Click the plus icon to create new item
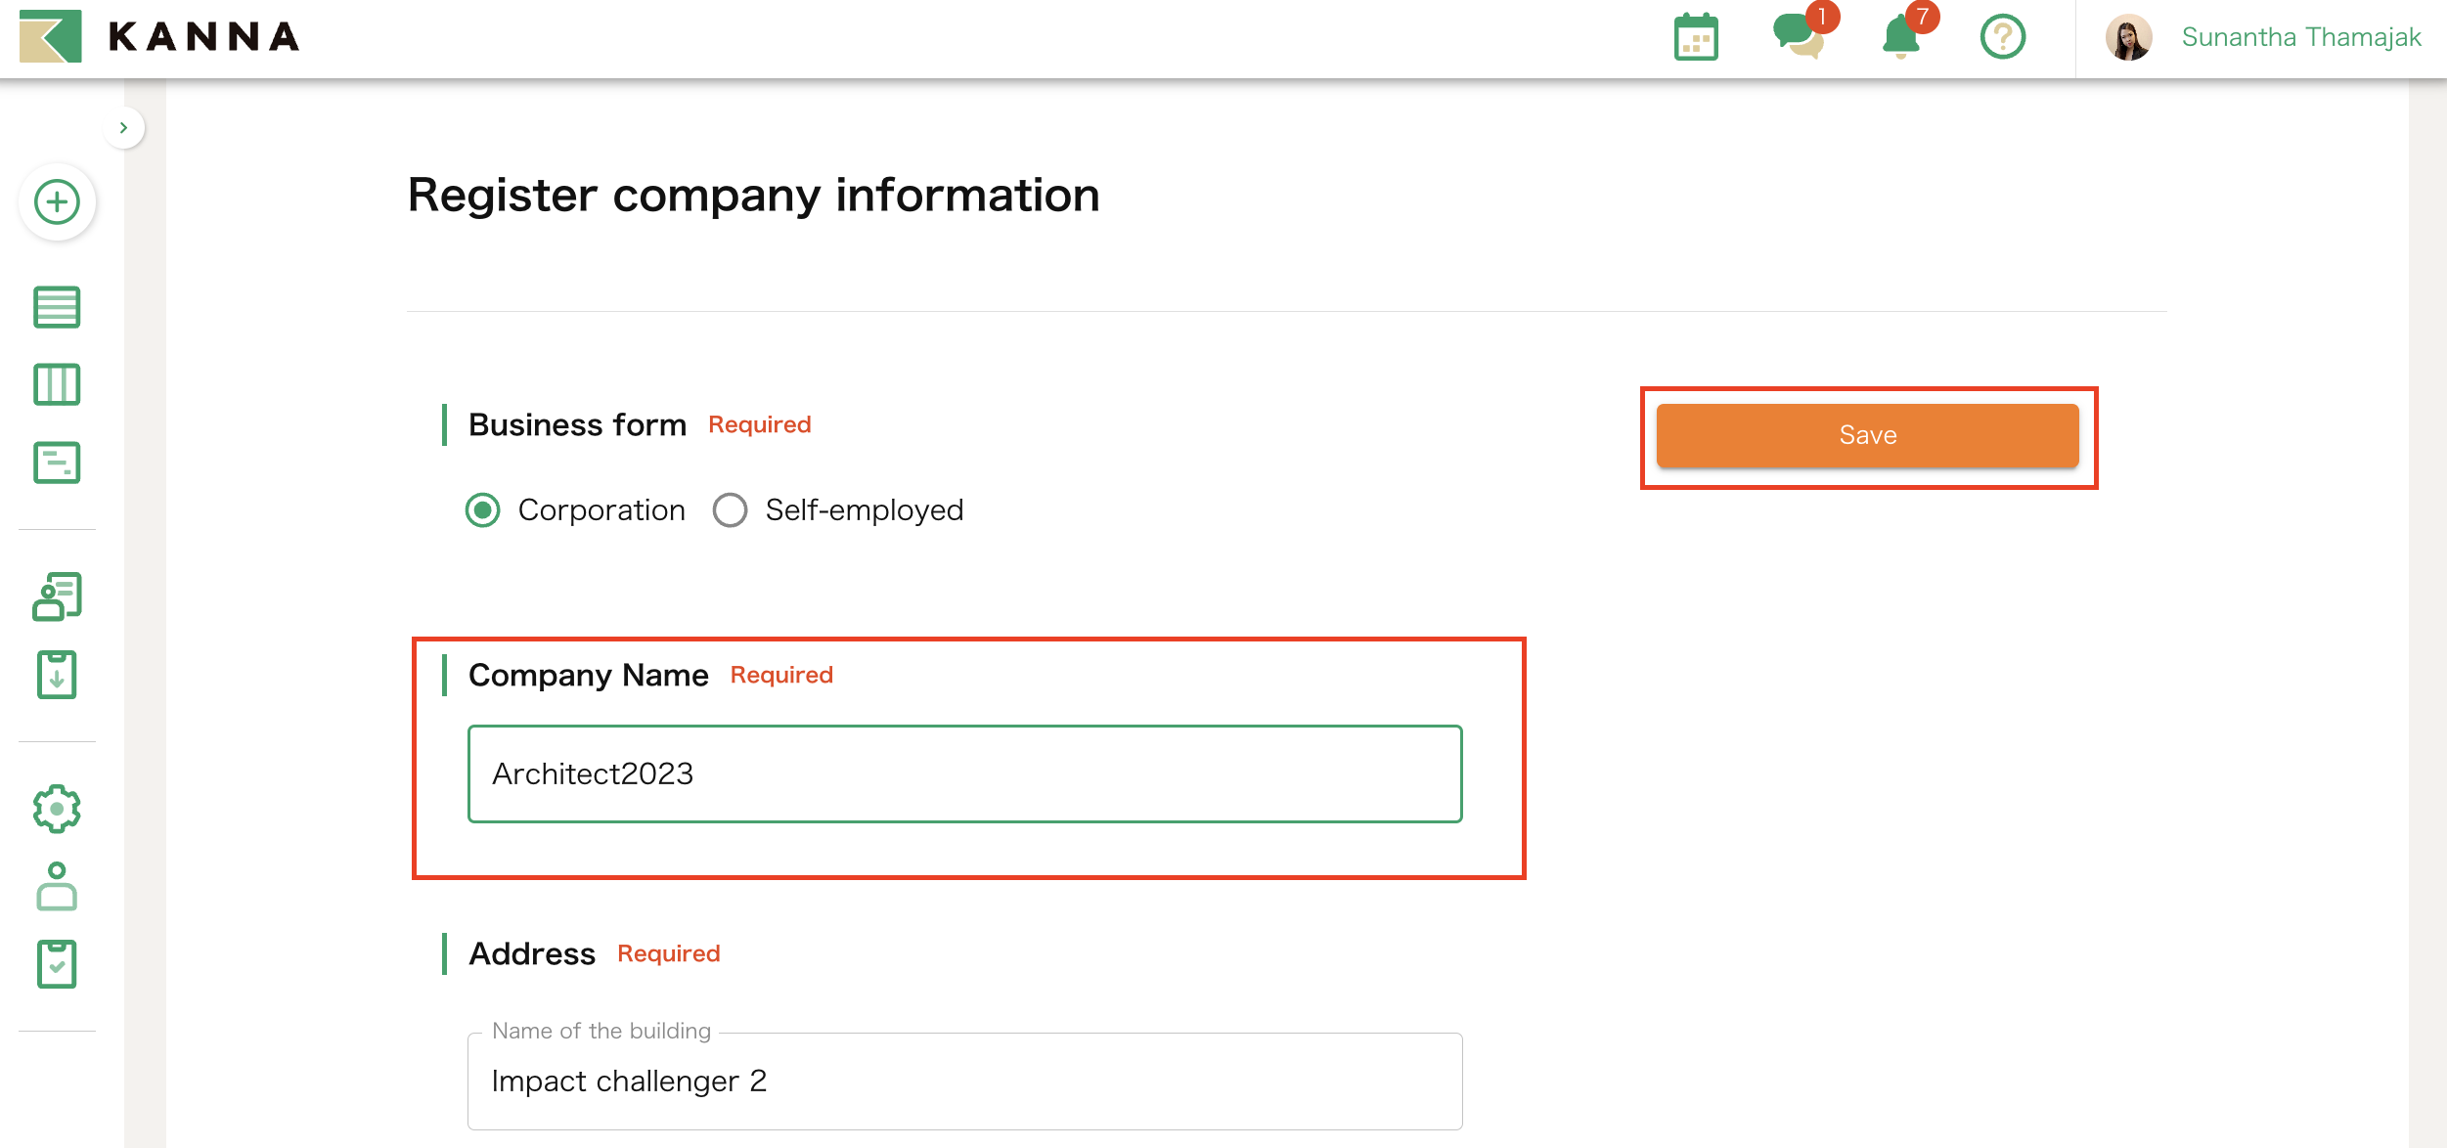 (x=57, y=202)
